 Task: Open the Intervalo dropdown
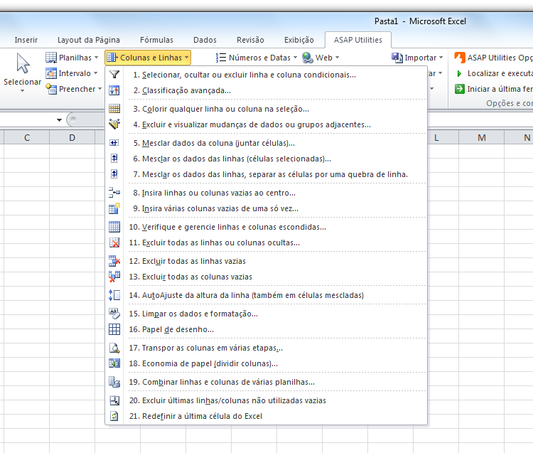tap(72, 73)
